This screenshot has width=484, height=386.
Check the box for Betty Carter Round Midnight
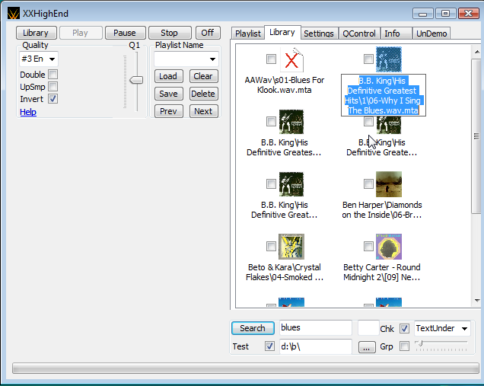point(368,246)
